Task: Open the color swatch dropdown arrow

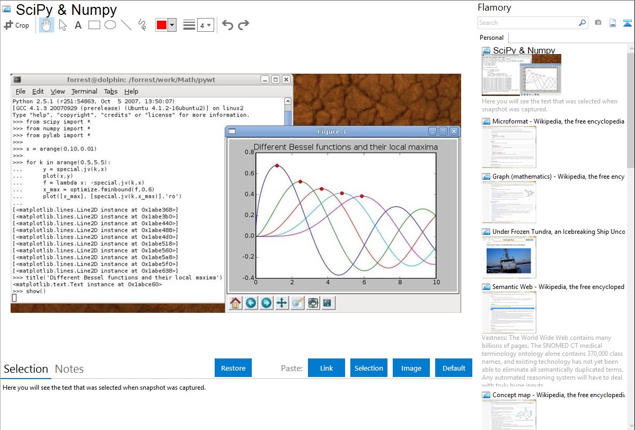Action: click(172, 25)
